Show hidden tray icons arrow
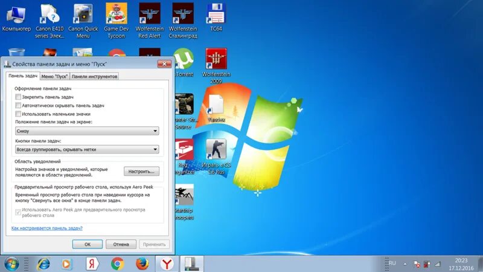483x272 pixels. pos(405,264)
